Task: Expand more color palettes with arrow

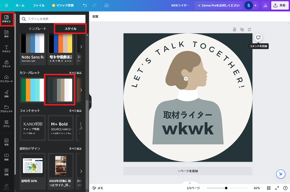Action: click(81, 90)
